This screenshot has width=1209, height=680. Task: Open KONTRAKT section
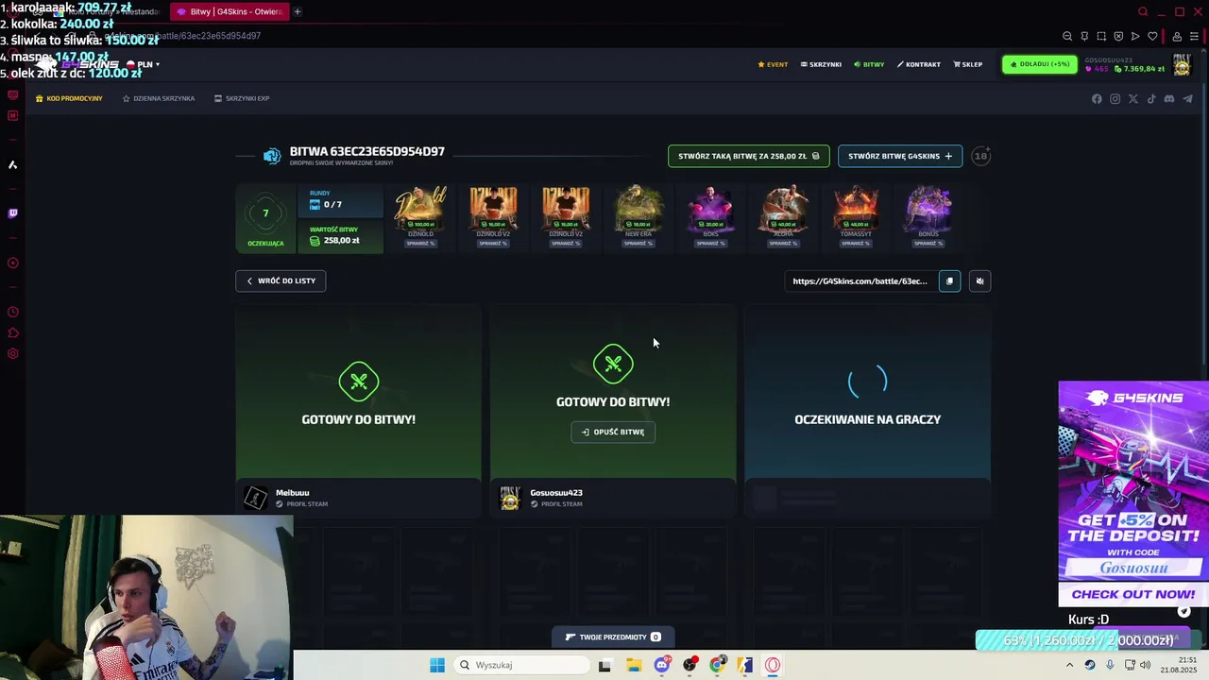coord(918,64)
